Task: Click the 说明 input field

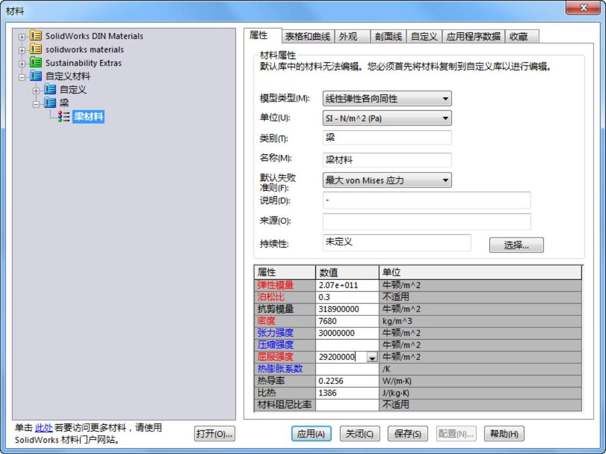Action: [427, 200]
